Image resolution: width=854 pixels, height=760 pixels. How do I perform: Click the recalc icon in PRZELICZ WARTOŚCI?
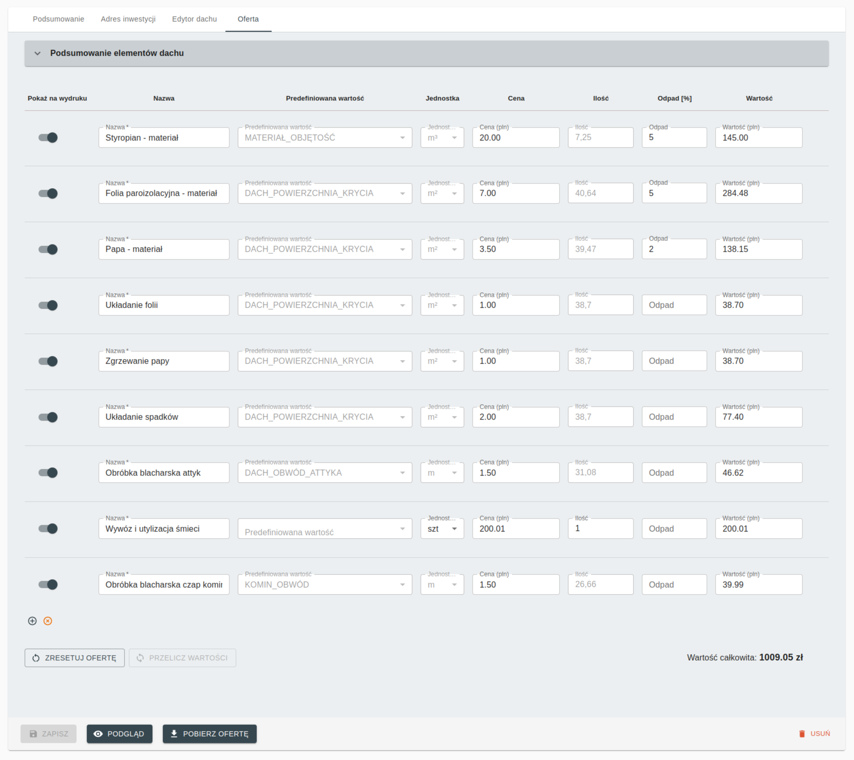pyautogui.click(x=140, y=658)
